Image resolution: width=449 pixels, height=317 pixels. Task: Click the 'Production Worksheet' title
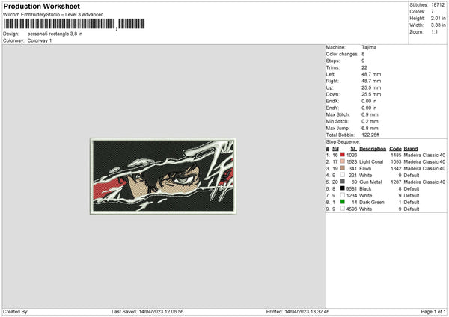[41, 6]
